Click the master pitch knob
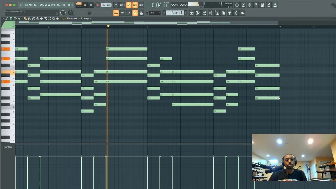Screen dimensions: 336x189 [x=71, y=13]
